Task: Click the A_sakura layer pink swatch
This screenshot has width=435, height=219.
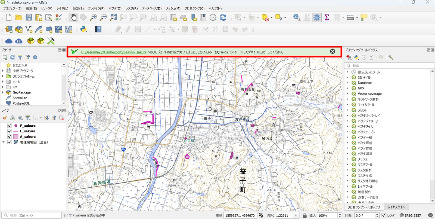Action: click(16, 137)
